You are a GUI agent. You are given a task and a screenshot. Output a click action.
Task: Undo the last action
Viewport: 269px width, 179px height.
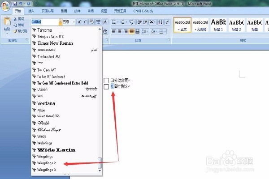21,4
